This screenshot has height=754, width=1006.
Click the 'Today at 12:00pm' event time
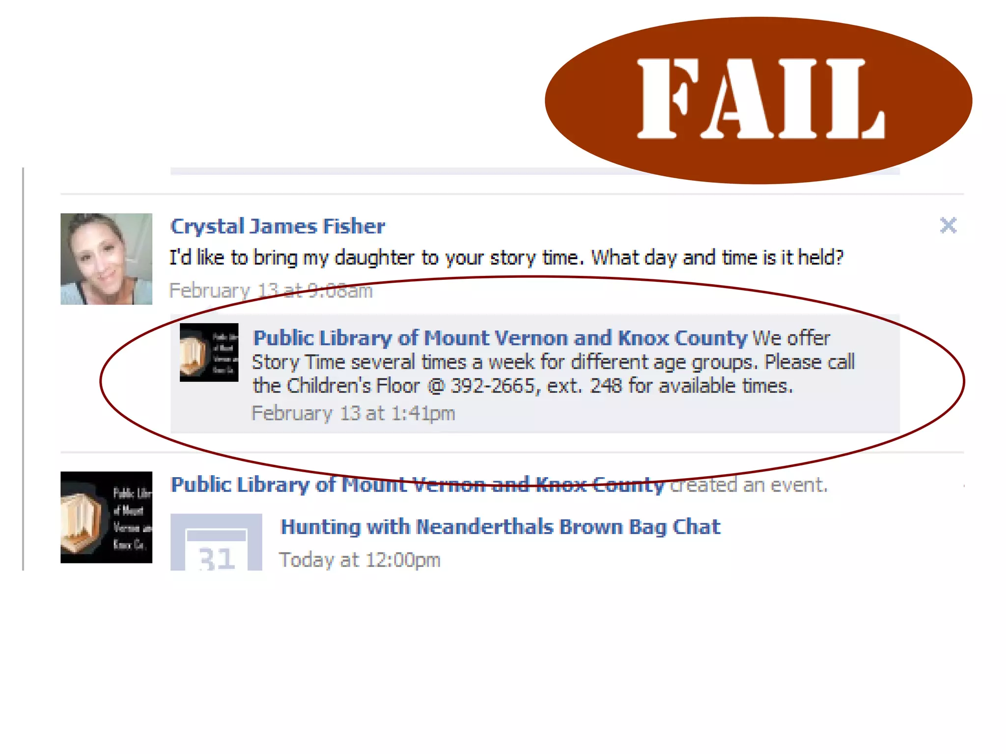click(360, 560)
